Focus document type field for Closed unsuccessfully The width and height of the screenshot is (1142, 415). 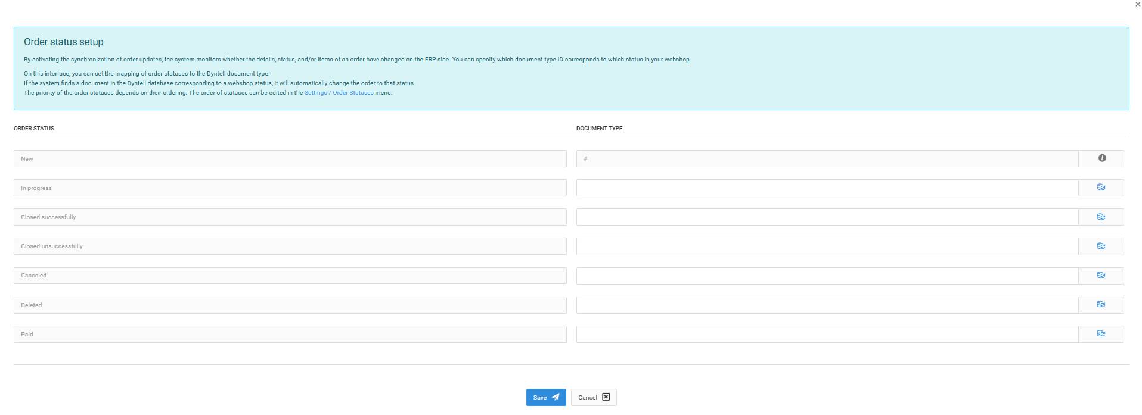coord(827,246)
